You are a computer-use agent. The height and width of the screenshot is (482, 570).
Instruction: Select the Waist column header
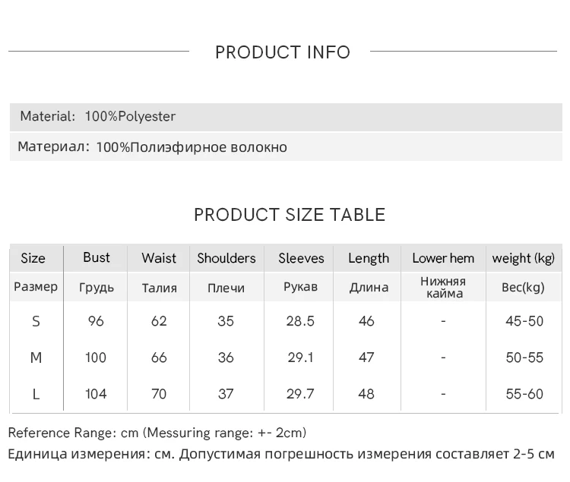(159, 258)
